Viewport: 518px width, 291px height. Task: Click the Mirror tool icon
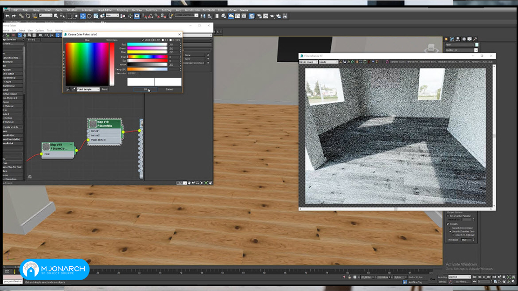[203, 16]
